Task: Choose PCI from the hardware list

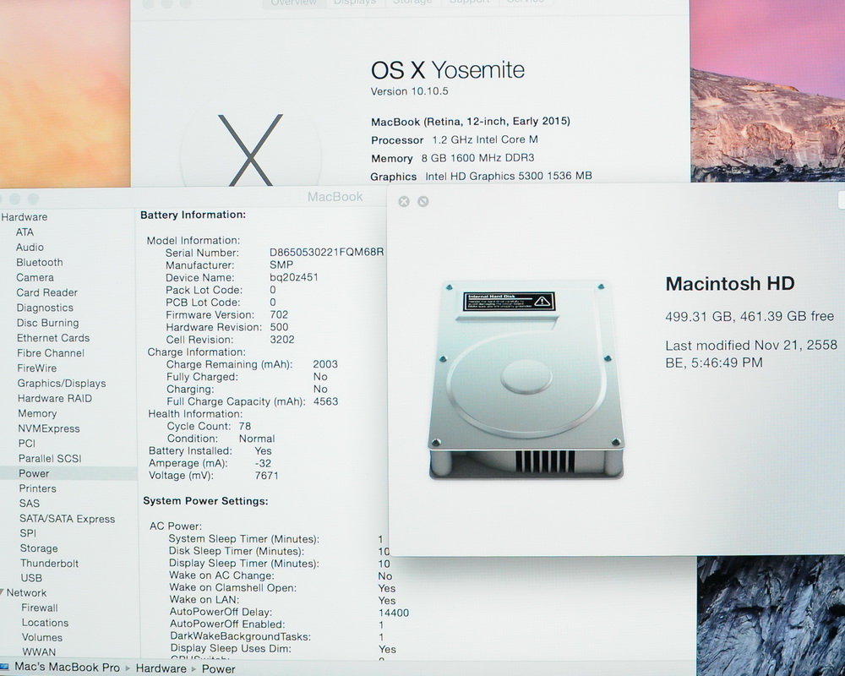Action: [x=27, y=443]
